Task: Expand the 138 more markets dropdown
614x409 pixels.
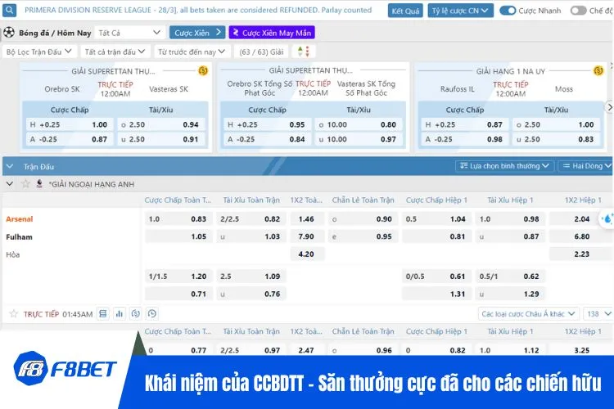Action: (x=598, y=314)
